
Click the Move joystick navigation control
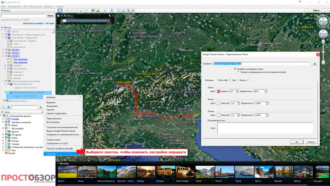(x=323, y=34)
